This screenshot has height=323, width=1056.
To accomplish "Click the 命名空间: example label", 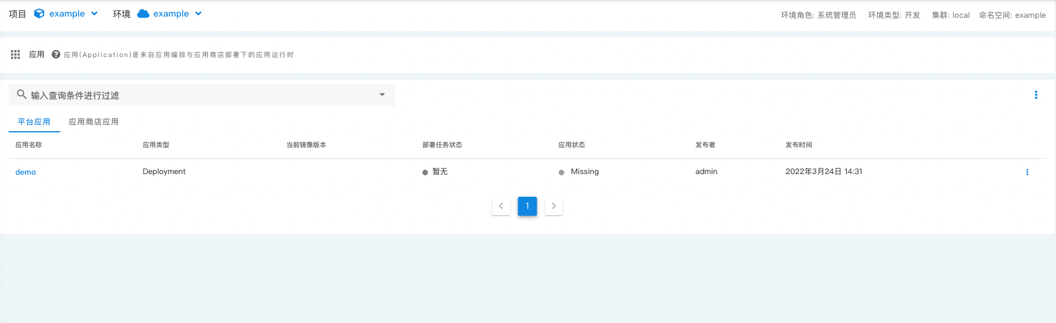I will (x=1012, y=15).
